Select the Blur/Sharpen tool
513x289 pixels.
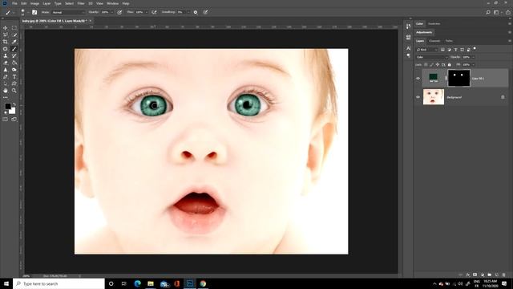point(6,70)
